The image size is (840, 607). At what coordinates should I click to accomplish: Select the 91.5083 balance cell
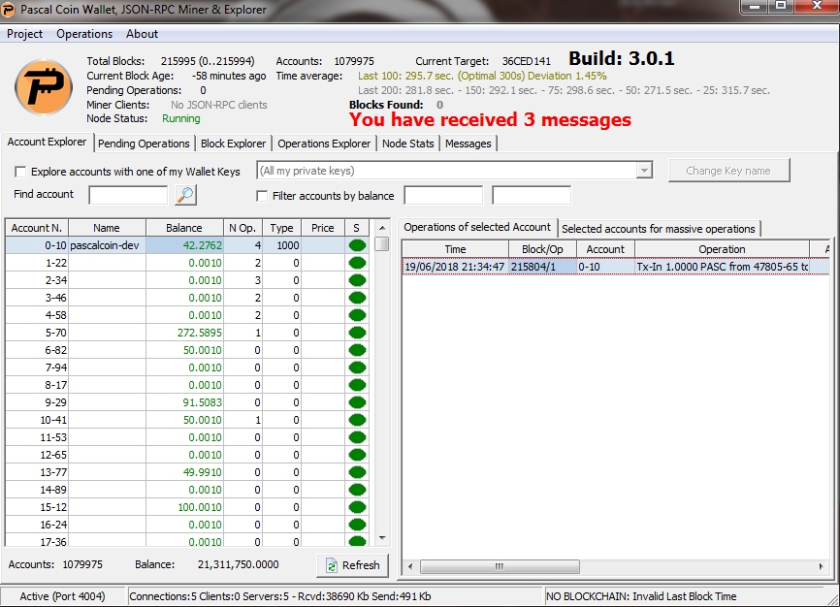click(x=184, y=402)
